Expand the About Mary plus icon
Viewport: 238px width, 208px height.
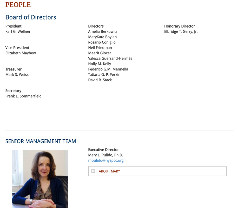pos(93,171)
